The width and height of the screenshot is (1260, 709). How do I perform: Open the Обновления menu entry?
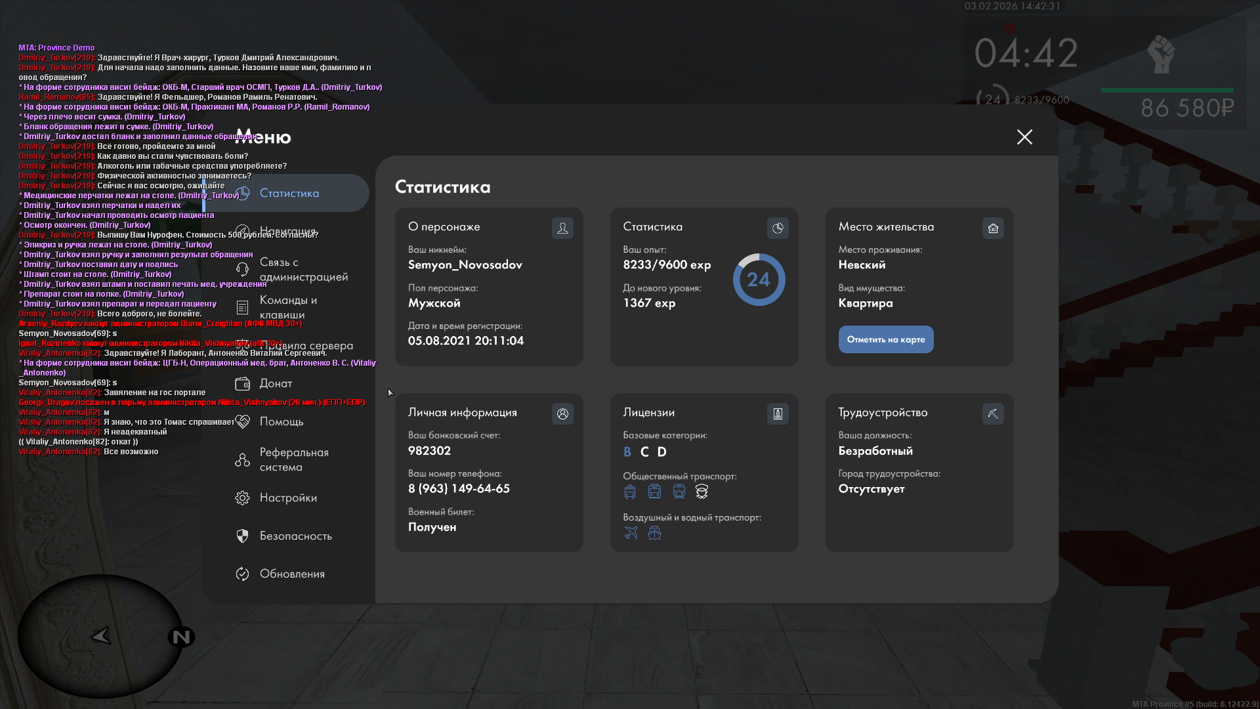[x=291, y=574]
